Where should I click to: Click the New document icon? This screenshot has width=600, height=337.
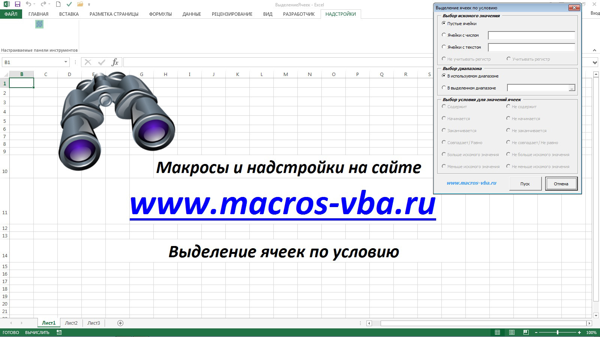[58, 5]
